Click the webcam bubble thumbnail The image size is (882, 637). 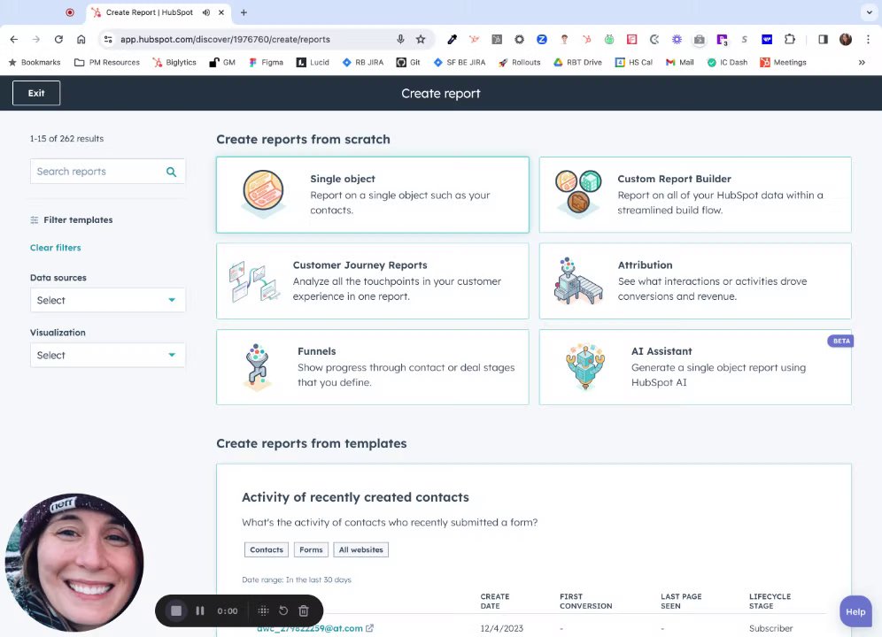click(73, 562)
